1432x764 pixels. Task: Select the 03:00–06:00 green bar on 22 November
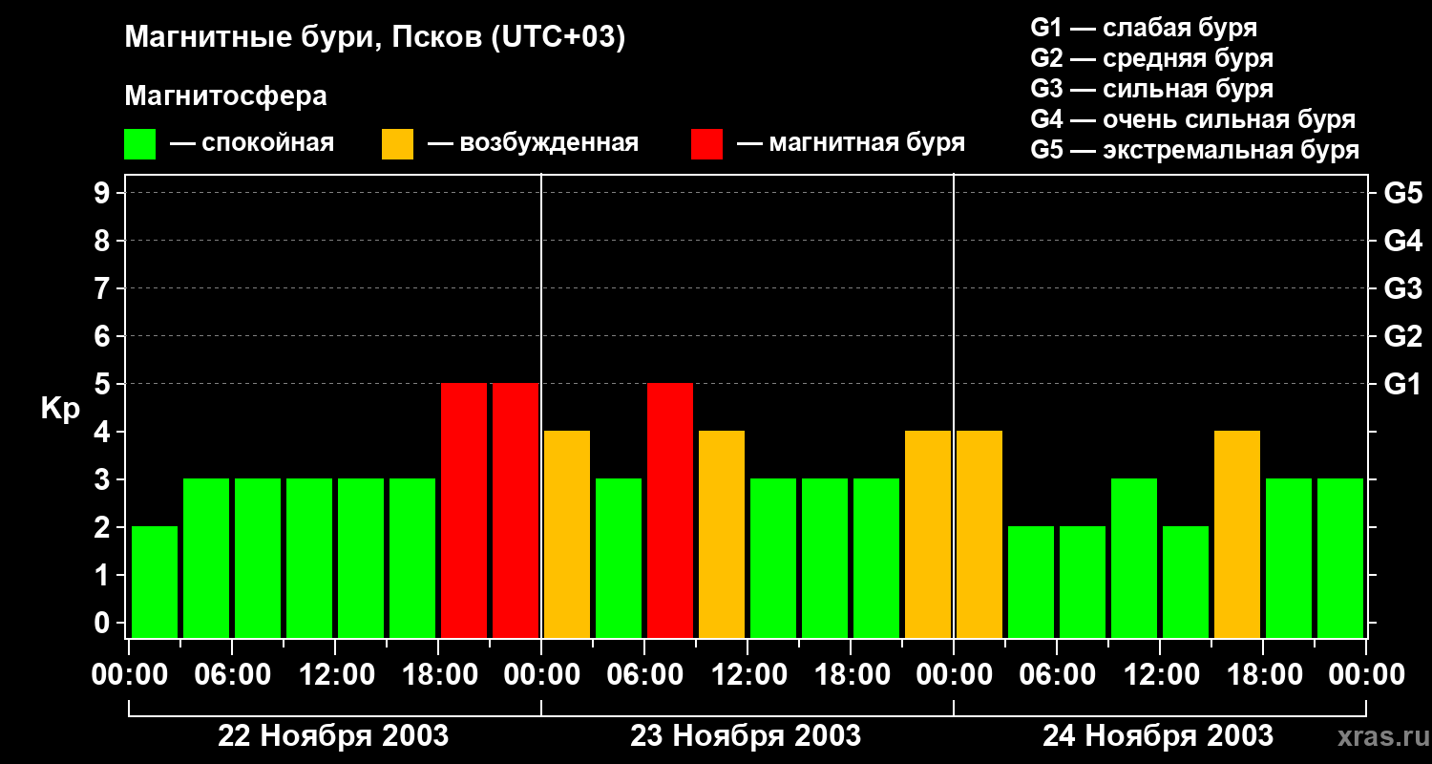206,558
